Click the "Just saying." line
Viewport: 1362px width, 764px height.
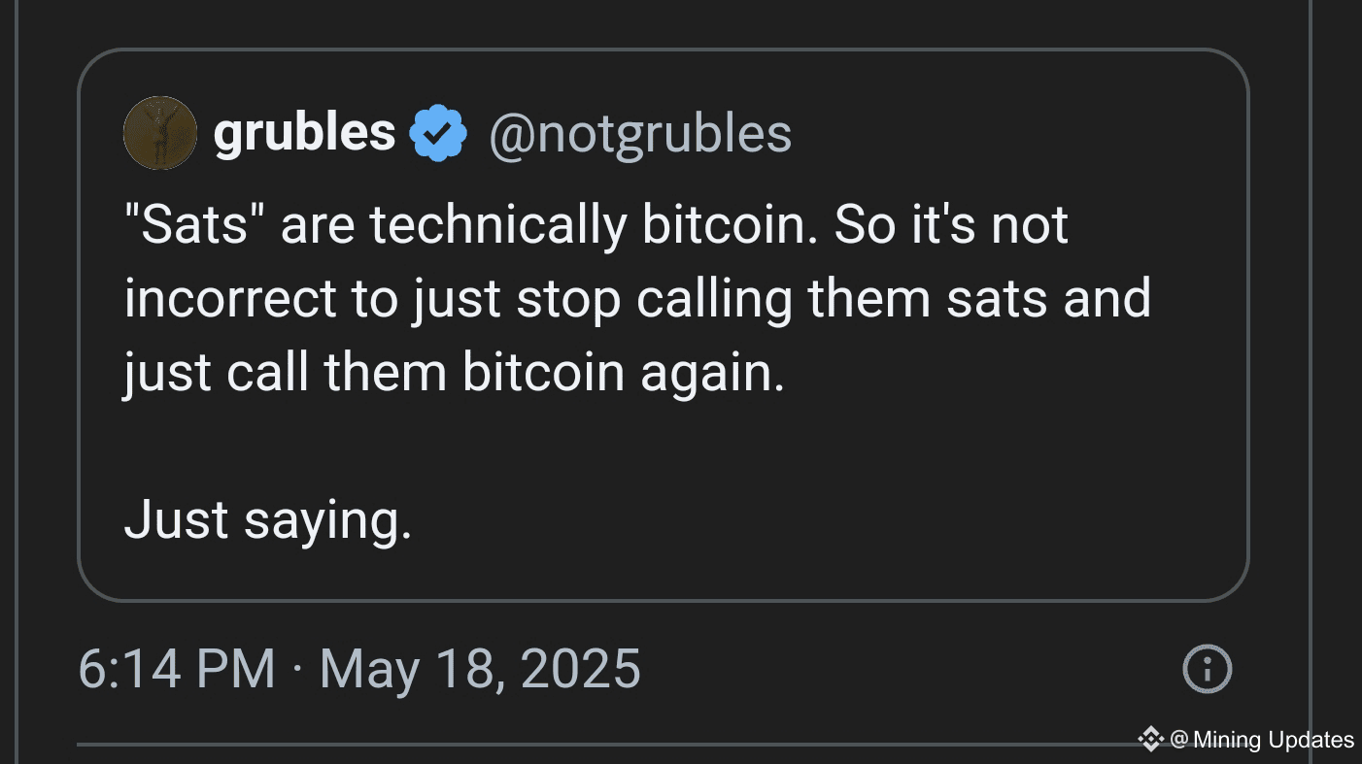pyautogui.click(x=268, y=521)
